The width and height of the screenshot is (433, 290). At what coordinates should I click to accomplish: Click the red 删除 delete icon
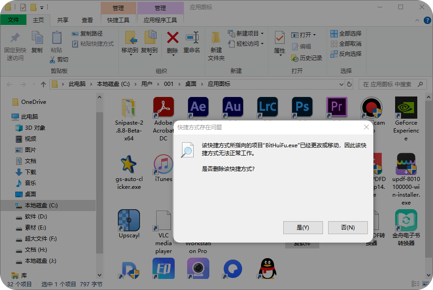click(x=172, y=37)
